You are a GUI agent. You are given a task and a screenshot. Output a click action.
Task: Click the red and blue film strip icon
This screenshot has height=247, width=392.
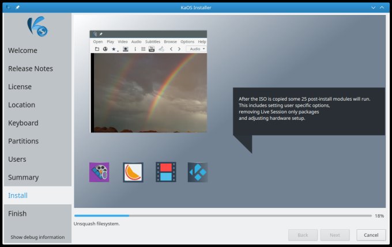(165, 172)
